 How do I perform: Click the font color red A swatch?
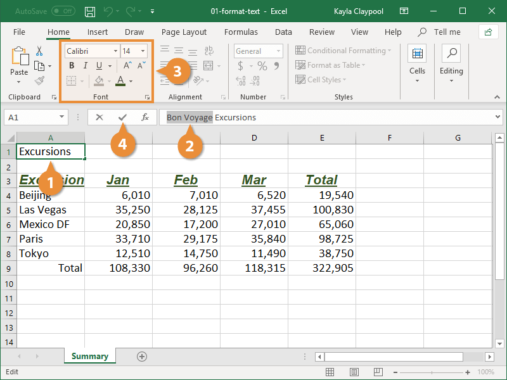tap(120, 80)
